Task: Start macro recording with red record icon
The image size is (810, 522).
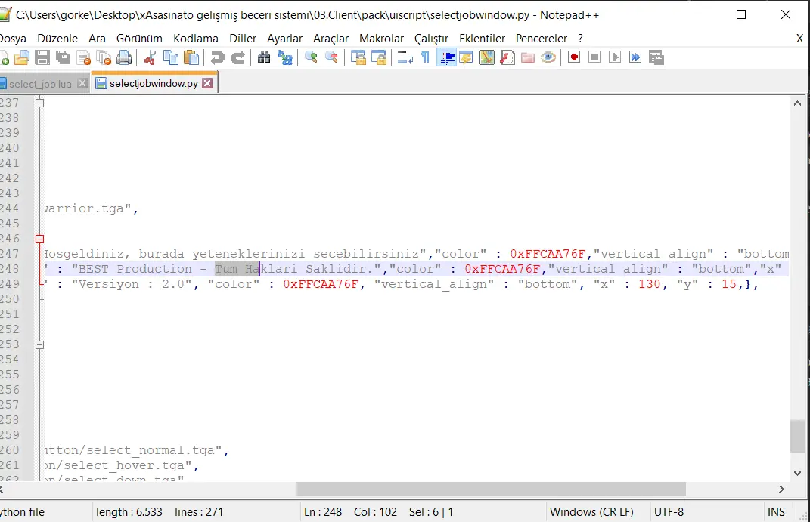Action: (574, 57)
